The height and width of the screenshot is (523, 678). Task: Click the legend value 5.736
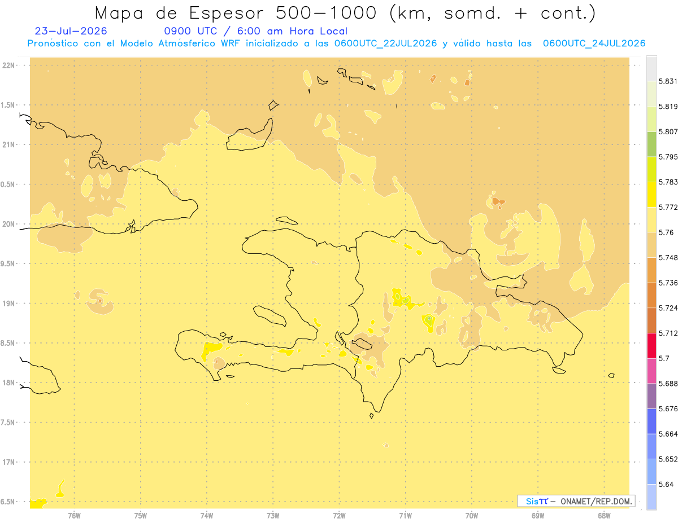point(668,283)
